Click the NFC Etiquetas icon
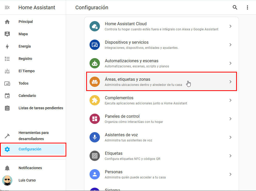Screen dimensions: 256x191 pyautogui.click(x=94, y=156)
